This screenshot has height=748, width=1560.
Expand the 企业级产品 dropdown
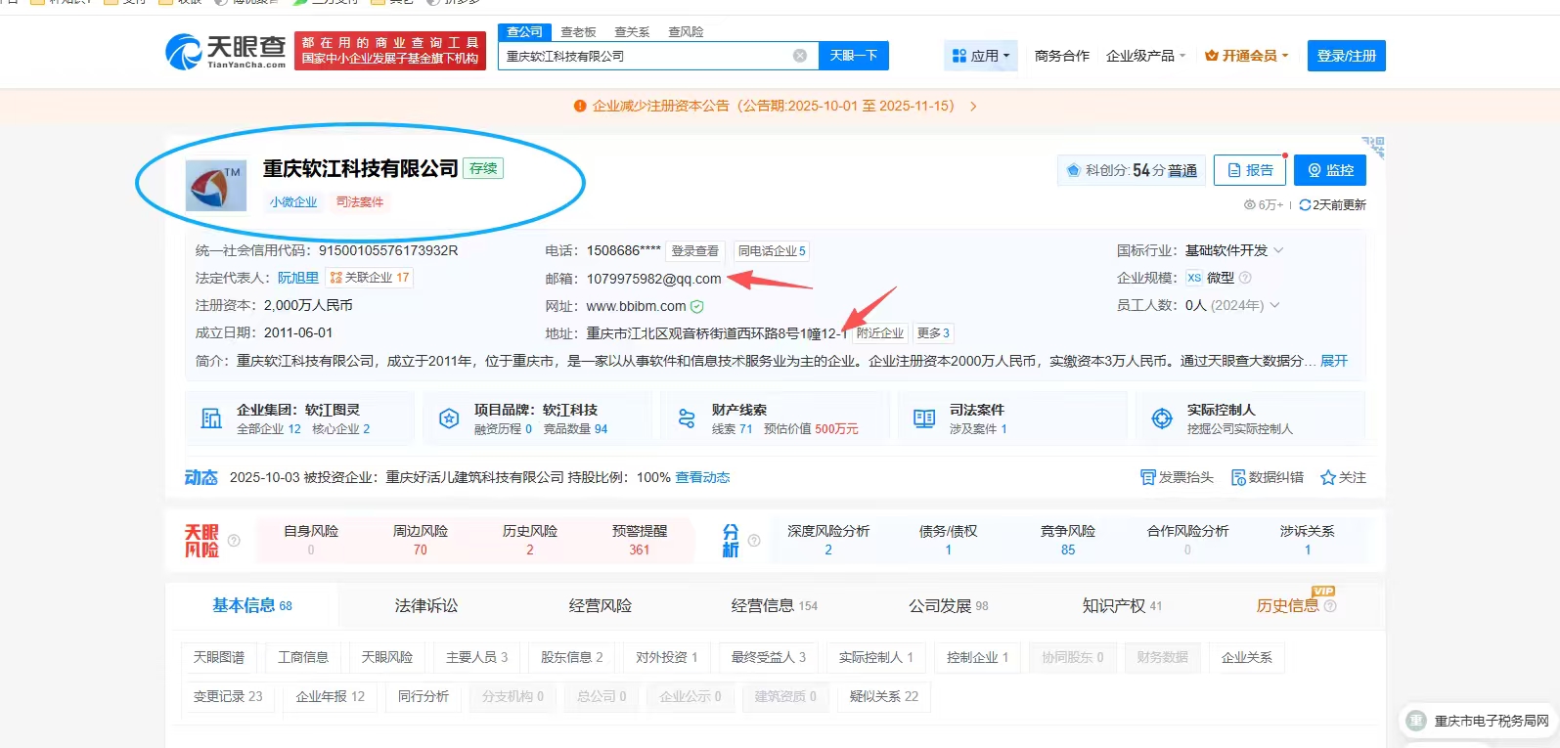1145,56
